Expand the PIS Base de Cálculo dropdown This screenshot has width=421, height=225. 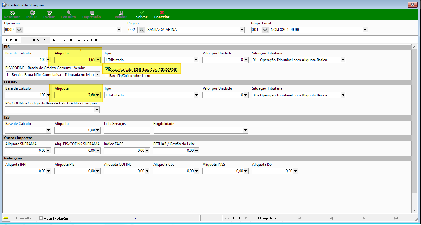coord(48,60)
